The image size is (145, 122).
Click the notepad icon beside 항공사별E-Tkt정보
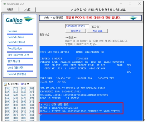(x=5, y=84)
